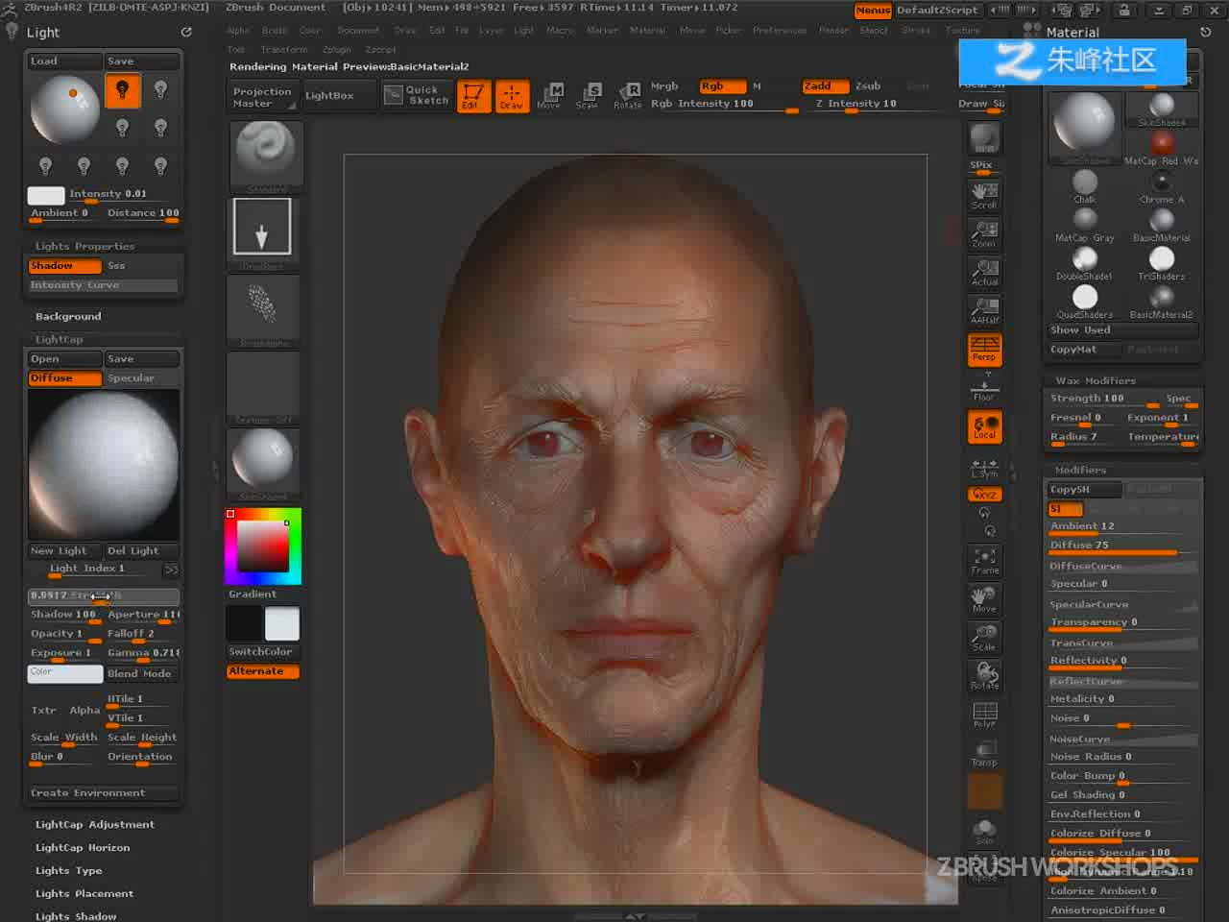
Task: Open the Preferences menu
Action: (x=780, y=31)
